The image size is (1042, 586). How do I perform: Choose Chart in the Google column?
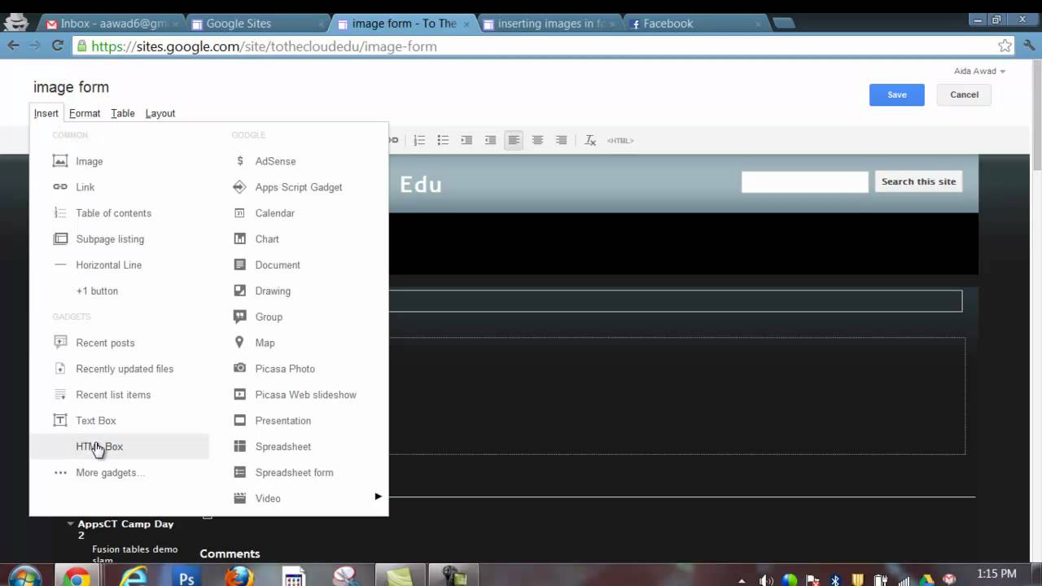click(x=266, y=239)
